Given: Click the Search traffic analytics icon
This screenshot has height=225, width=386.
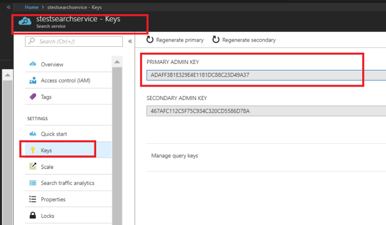Looking at the screenshot, I should 33,183.
